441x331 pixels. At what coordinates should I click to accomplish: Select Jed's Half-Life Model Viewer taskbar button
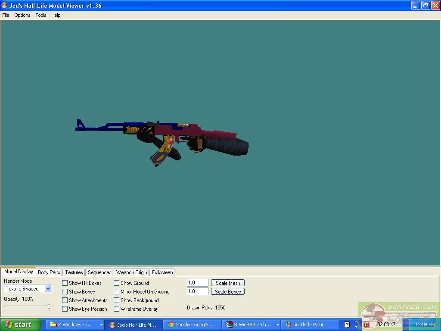pos(134,325)
